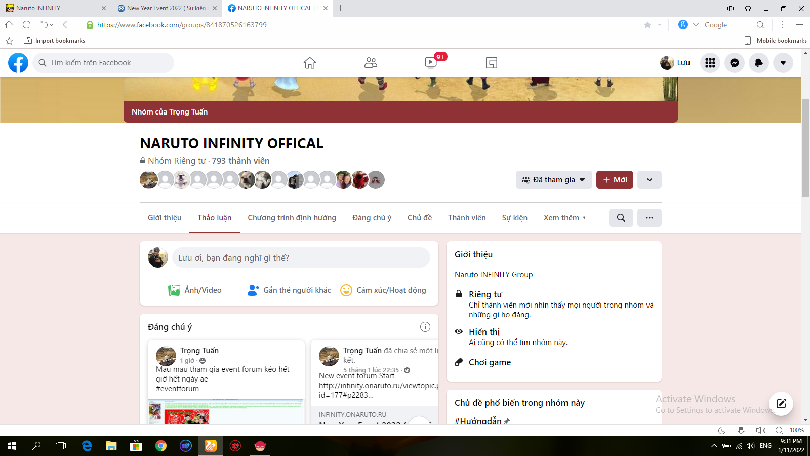Click the Mời invite button
Screen dimensions: 810x456
click(x=615, y=180)
